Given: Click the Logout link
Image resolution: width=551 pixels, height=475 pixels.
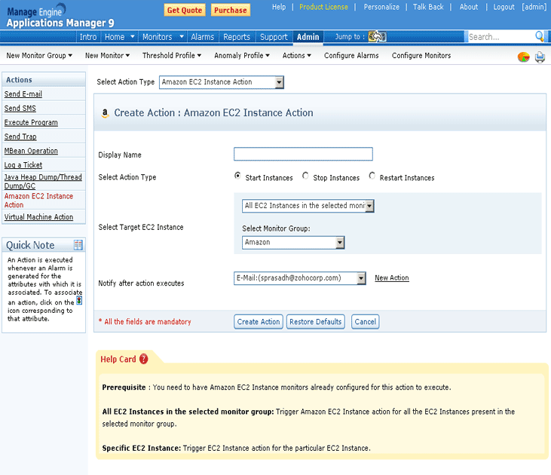Looking at the screenshot, I should point(504,7).
